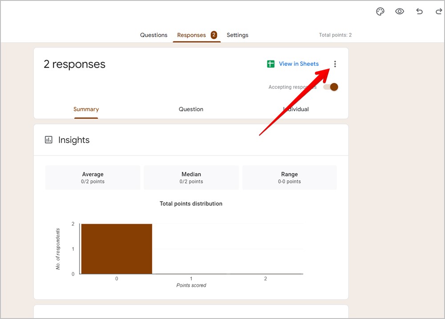
Task: Open the Individual responses tab
Action: 296,109
